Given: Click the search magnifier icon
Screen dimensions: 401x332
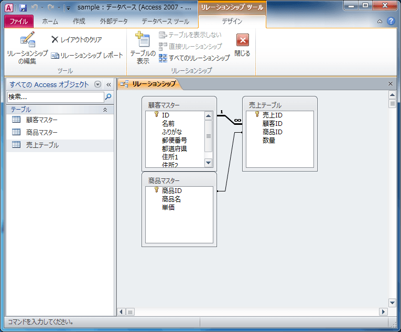Looking at the screenshot, I should (109, 97).
